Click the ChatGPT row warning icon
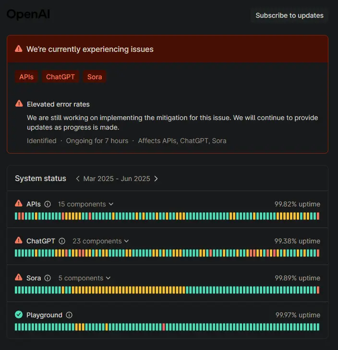The width and height of the screenshot is (338, 350). click(19, 241)
